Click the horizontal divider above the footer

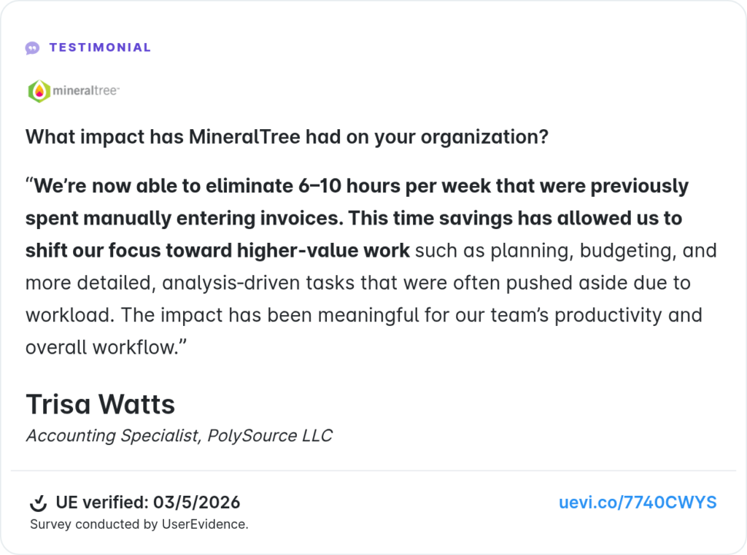pyautogui.click(x=373, y=470)
